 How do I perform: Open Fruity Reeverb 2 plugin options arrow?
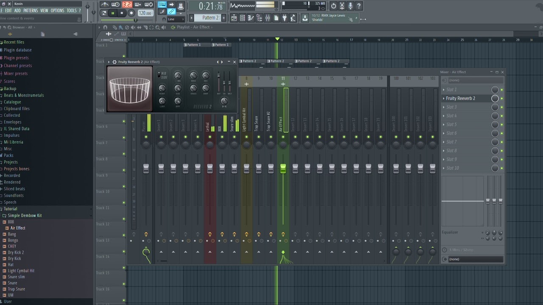tap(109, 62)
